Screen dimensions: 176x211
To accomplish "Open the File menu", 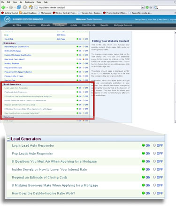I will pos(3,2).
